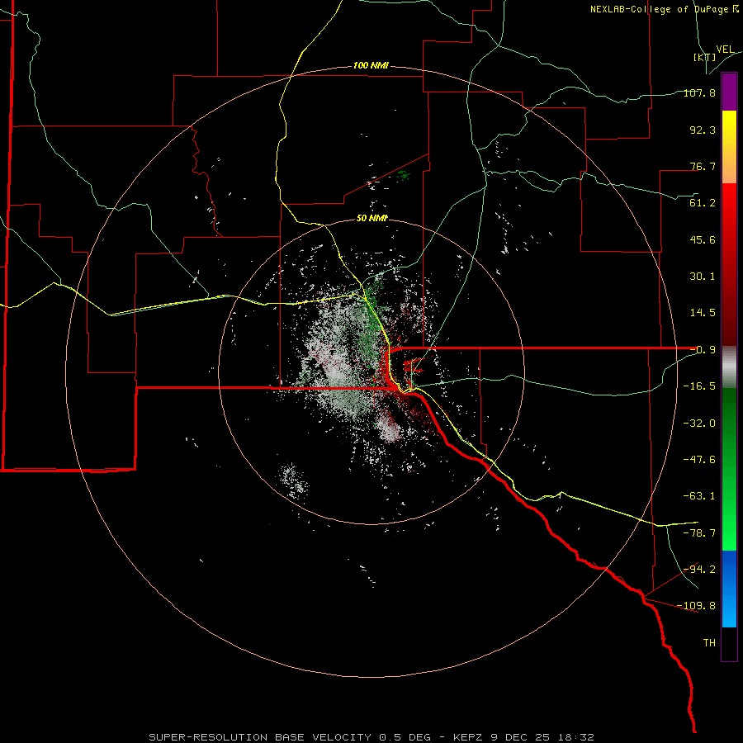The image size is (743, 743).
Task: Click the -32.0 velocity scale value
Action: (x=699, y=424)
